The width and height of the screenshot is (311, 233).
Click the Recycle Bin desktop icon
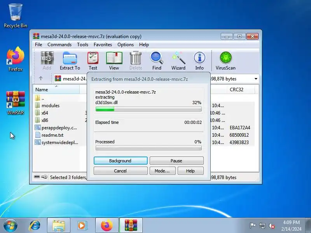[16, 16]
